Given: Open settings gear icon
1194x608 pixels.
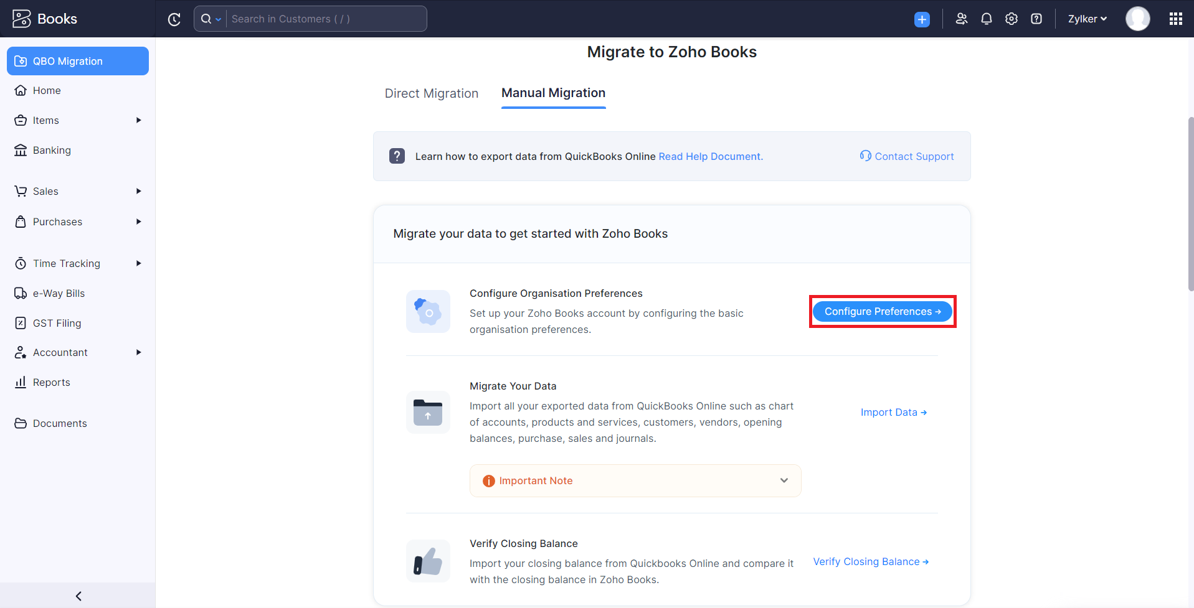Looking at the screenshot, I should click(x=1012, y=19).
